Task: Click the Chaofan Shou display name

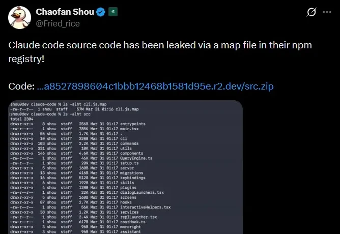Action: pos(65,12)
